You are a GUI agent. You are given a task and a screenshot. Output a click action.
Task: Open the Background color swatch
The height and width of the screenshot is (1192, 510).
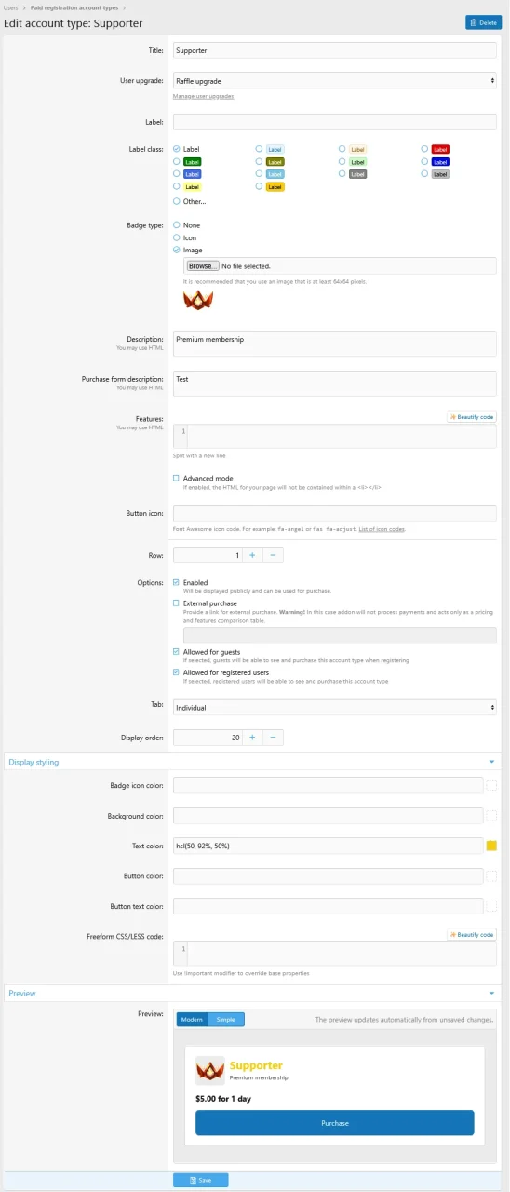click(491, 816)
